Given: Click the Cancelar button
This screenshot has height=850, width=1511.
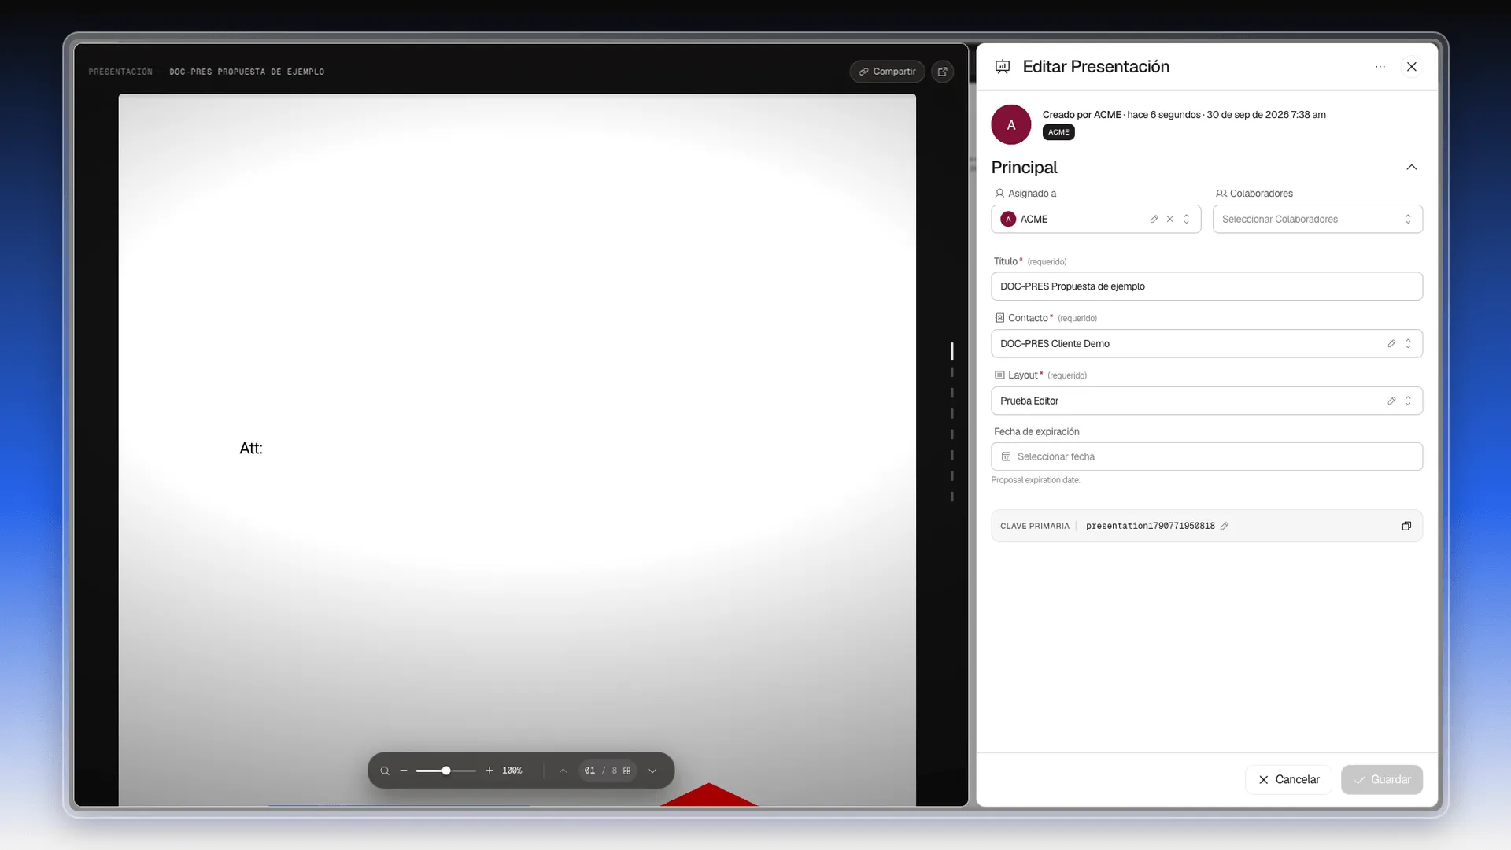Looking at the screenshot, I should coord(1288,780).
